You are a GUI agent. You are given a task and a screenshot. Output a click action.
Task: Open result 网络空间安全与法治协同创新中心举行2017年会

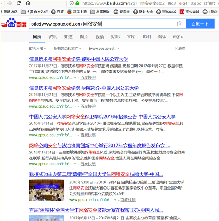[x=99, y=146]
